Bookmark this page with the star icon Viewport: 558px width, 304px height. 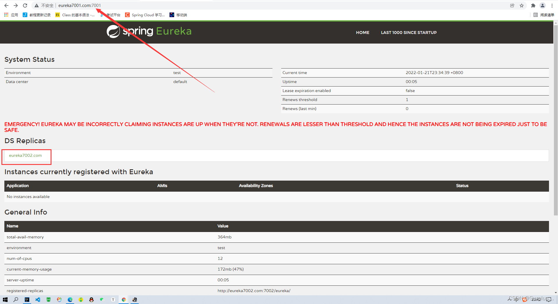tap(522, 6)
